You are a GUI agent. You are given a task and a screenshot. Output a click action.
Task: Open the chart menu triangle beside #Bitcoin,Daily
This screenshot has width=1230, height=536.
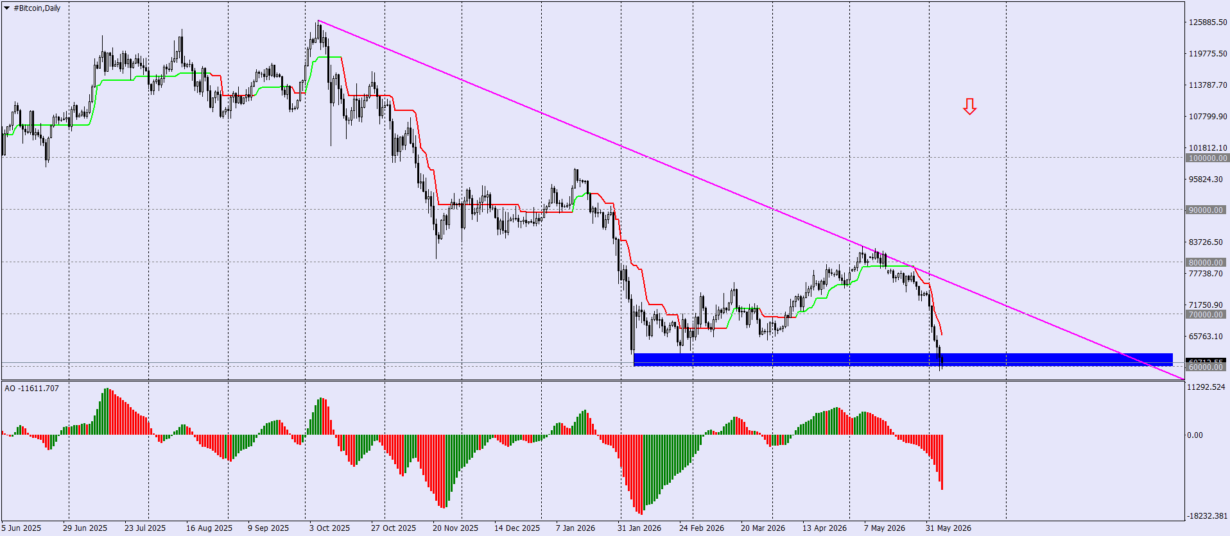[7, 8]
